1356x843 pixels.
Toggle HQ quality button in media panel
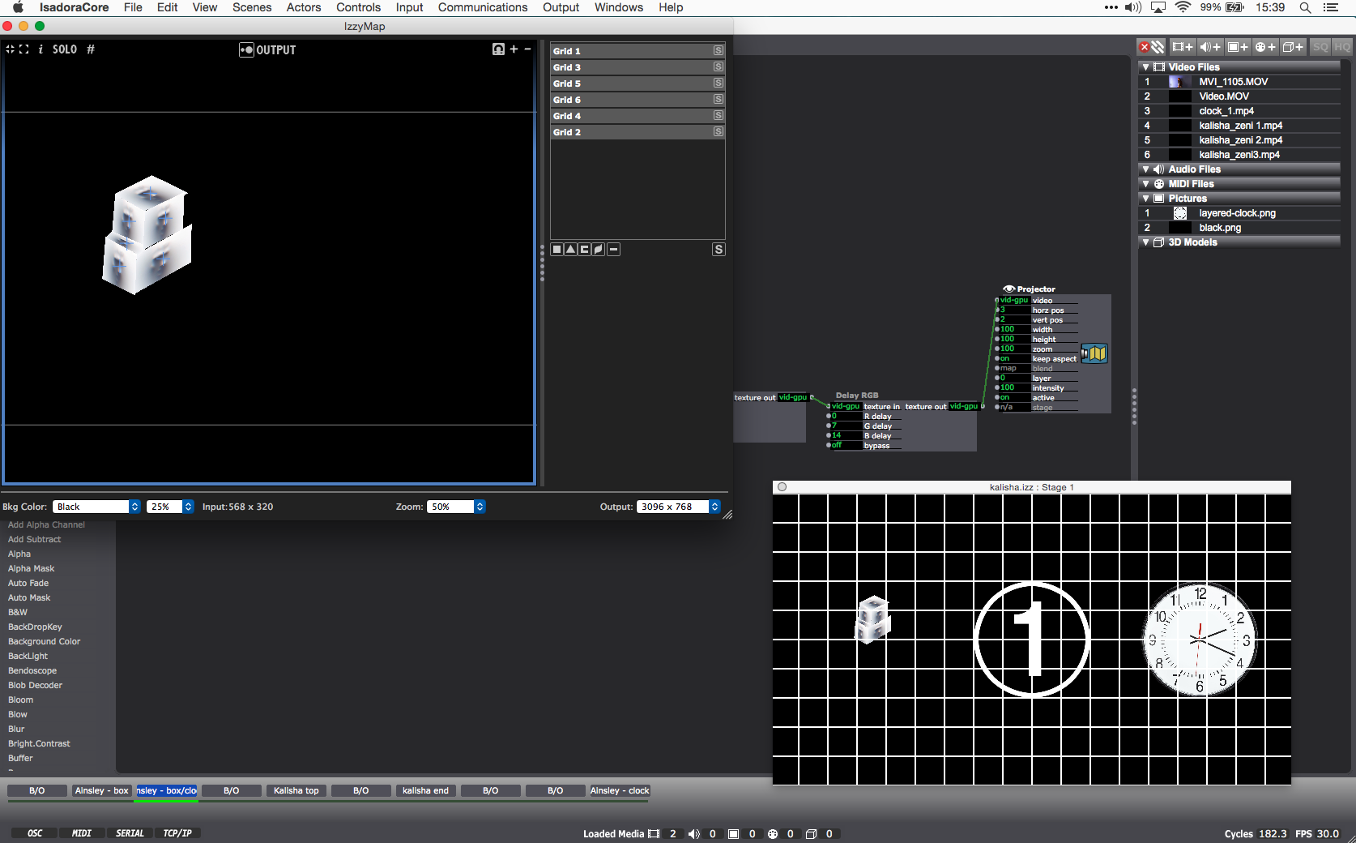coord(1342,47)
